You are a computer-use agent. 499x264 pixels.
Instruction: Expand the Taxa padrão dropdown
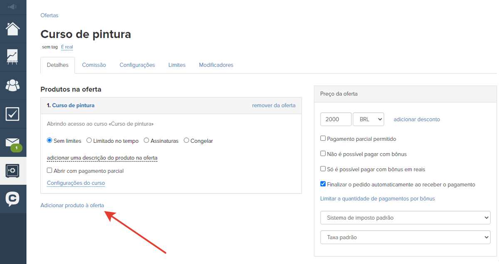(x=405, y=237)
